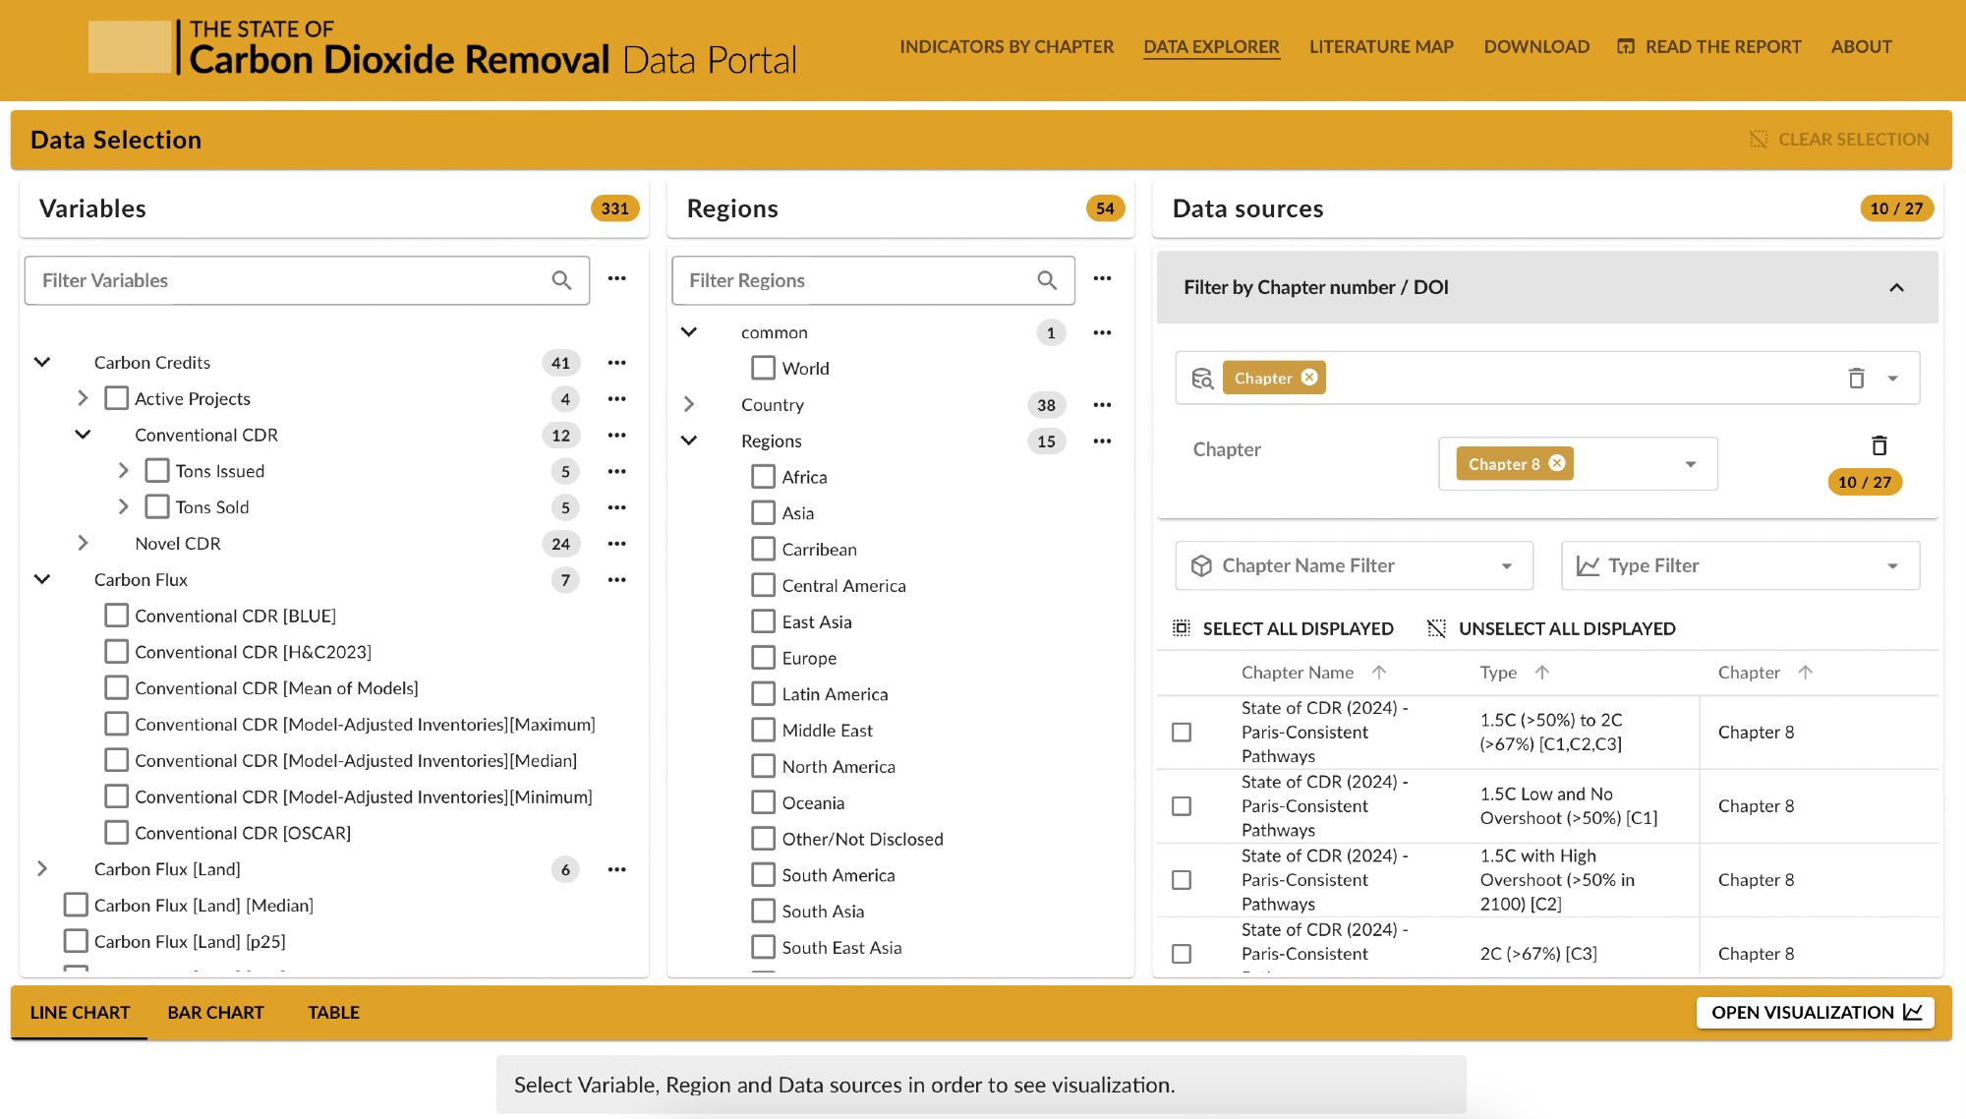The width and height of the screenshot is (1966, 1119).
Task: Toggle checkbox for Africa region
Action: (x=762, y=476)
